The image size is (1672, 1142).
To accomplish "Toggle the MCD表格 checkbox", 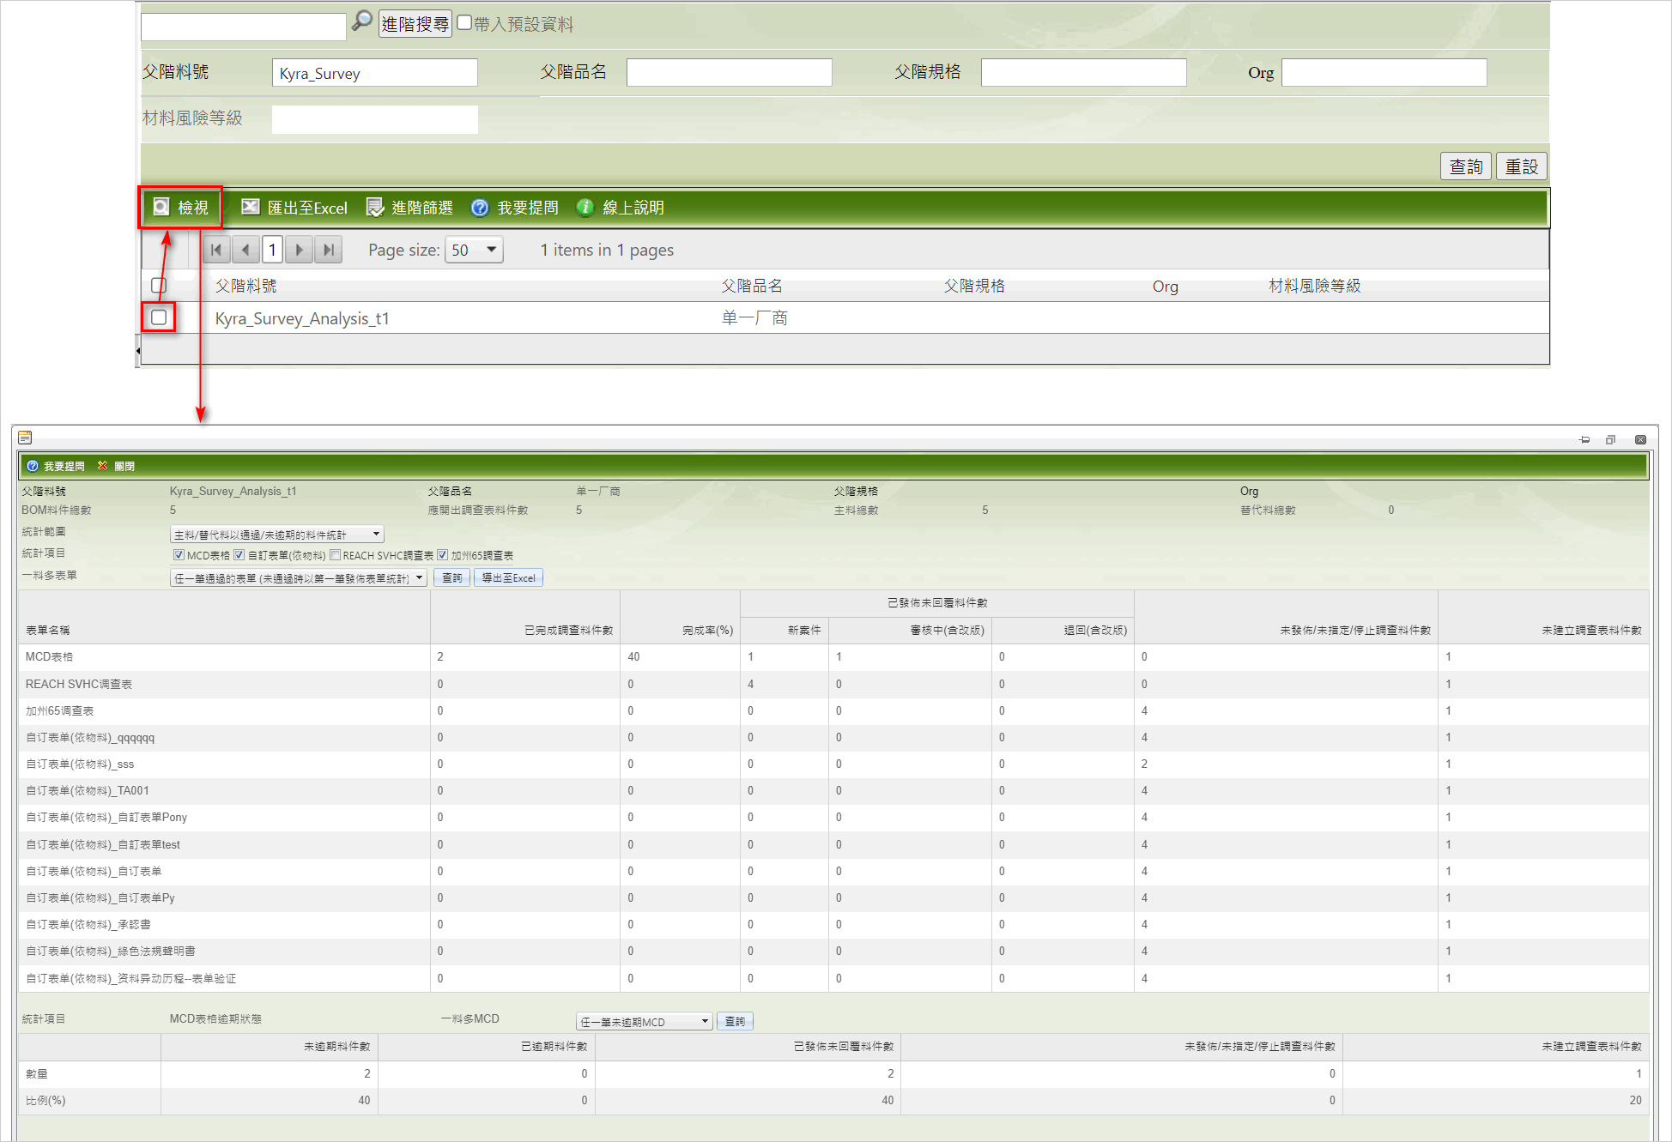I will (179, 555).
